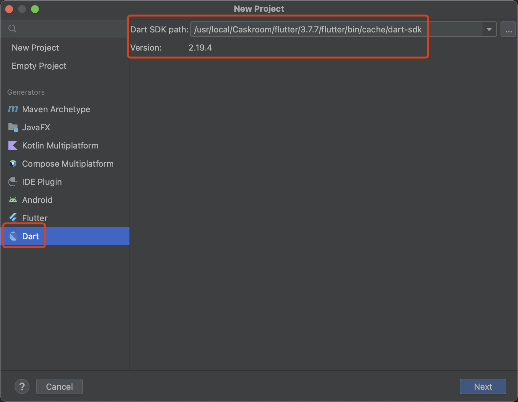This screenshot has height=402, width=518.
Task: Click the IDE Plugin plug icon
Action: 13,182
